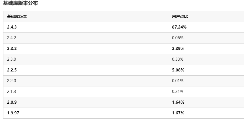Select version 2.4.2 cell
The image size is (244, 122).
point(12,38)
